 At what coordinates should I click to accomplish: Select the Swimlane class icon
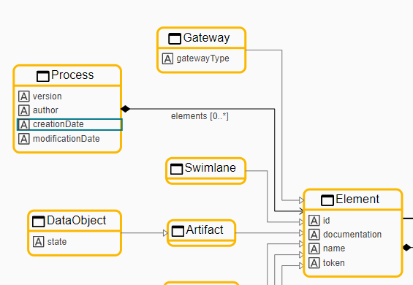[x=176, y=169]
